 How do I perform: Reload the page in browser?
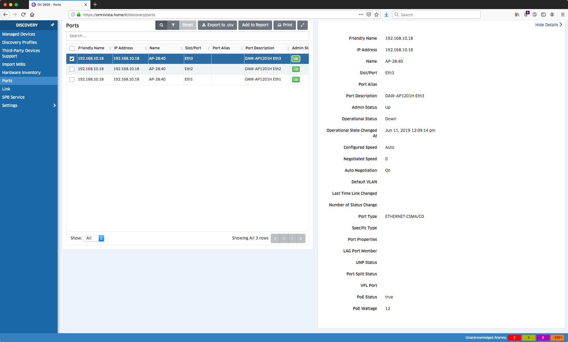tap(23, 15)
